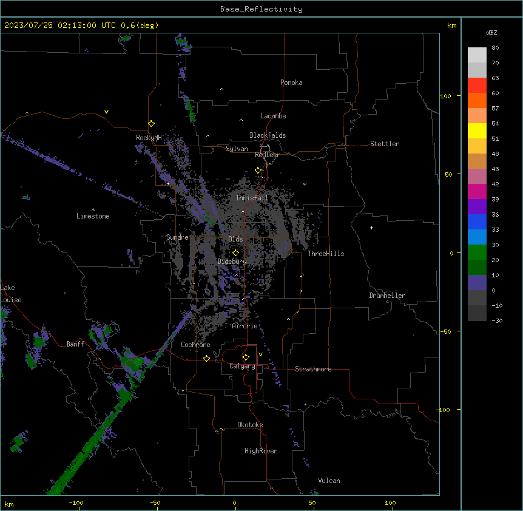This screenshot has width=523, height=511.
Task: Select the -100 tick on horizontal km axis
Action: click(76, 503)
